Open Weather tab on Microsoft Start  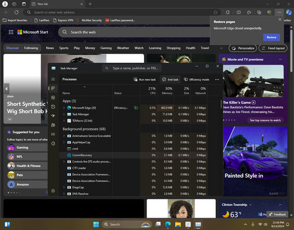tap(123, 48)
